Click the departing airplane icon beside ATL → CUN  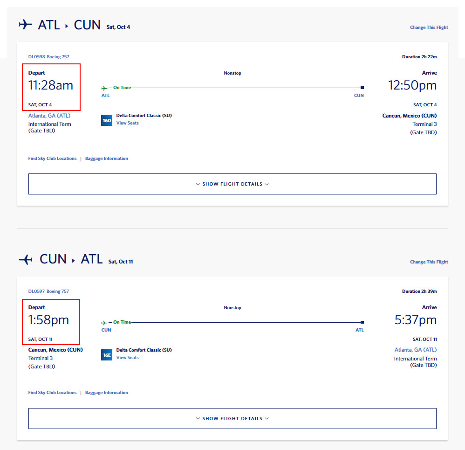click(25, 25)
